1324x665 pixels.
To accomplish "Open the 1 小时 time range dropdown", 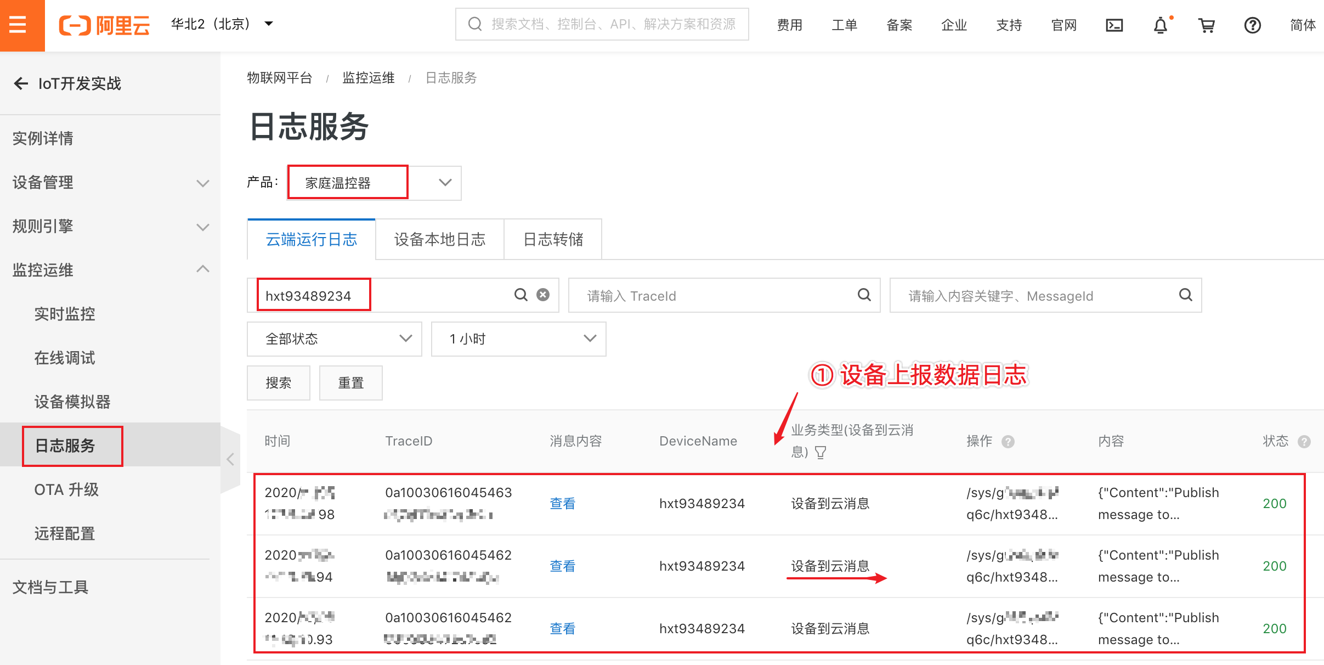I will pyautogui.click(x=518, y=339).
